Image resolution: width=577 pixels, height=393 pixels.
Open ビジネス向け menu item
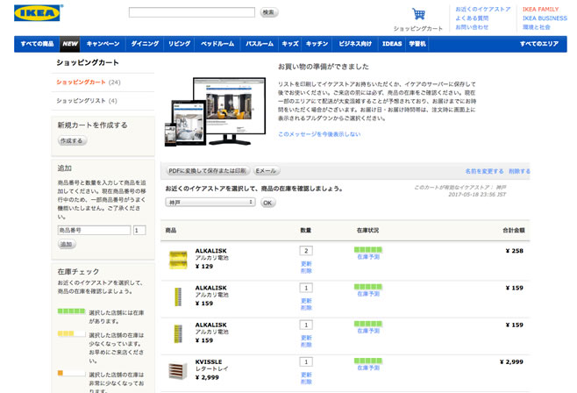[355, 44]
